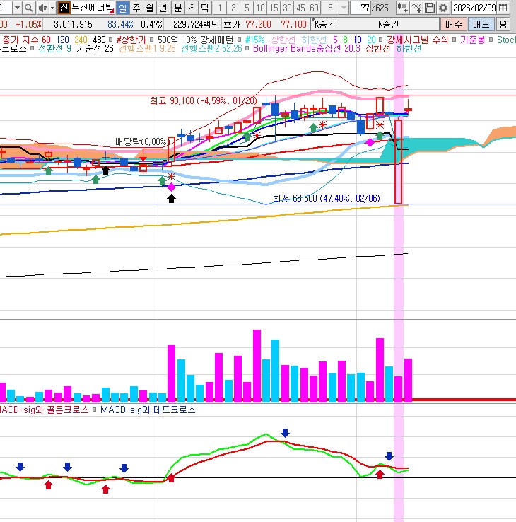Click the 종가 지수 60 legend
The height and width of the screenshot is (522, 516).
(x=27, y=40)
